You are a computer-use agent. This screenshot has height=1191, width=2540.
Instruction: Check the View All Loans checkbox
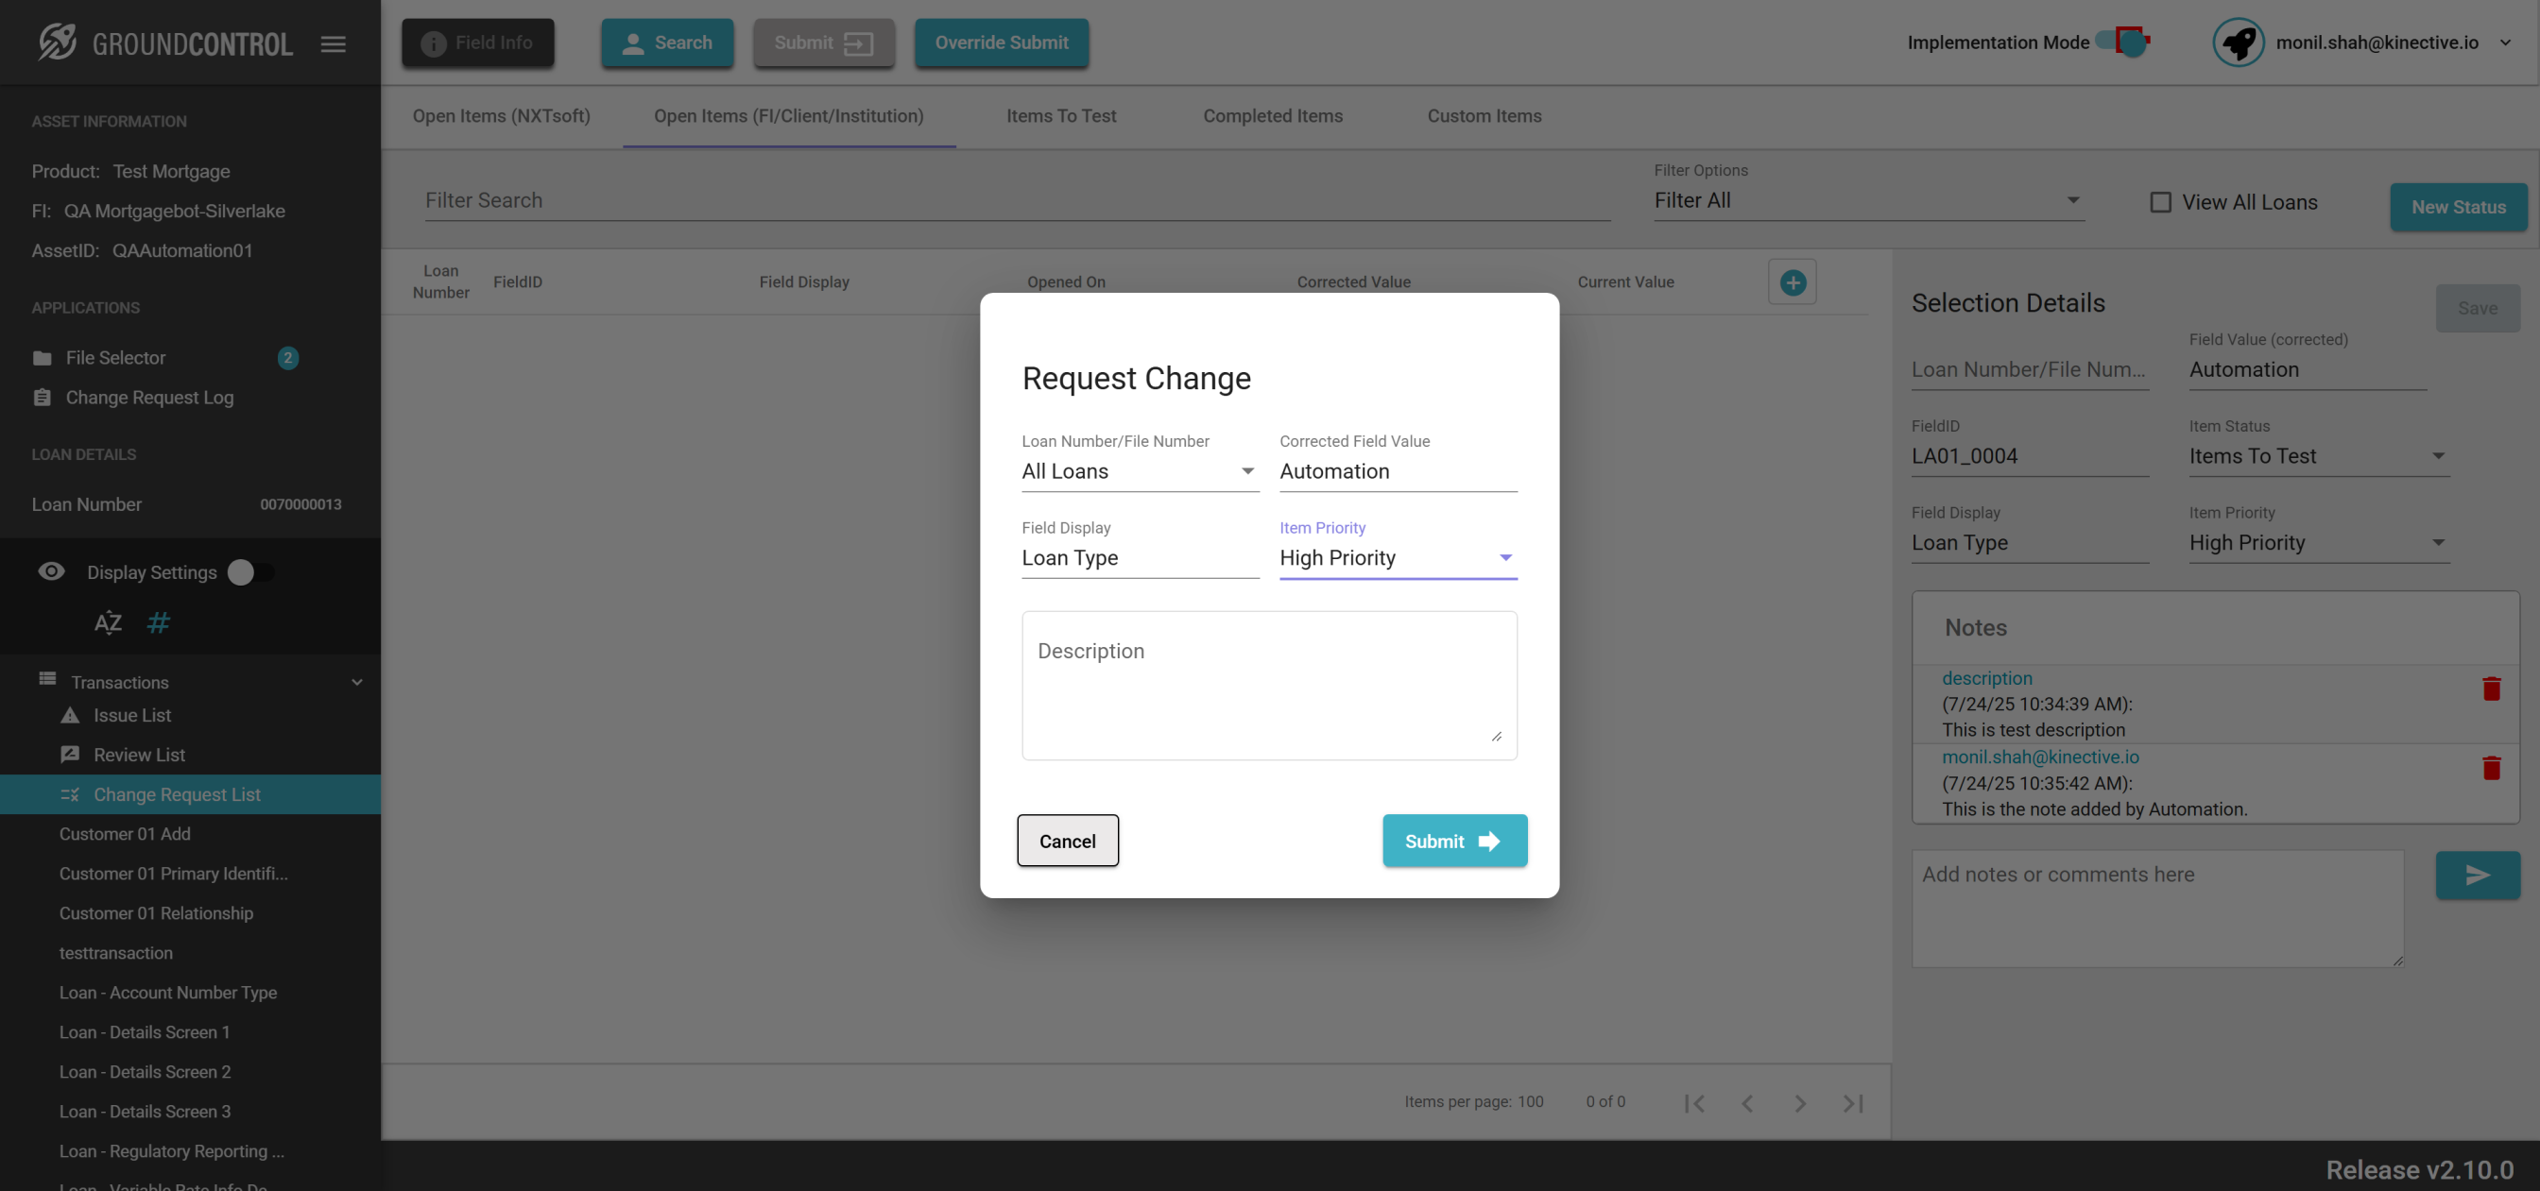[2159, 202]
